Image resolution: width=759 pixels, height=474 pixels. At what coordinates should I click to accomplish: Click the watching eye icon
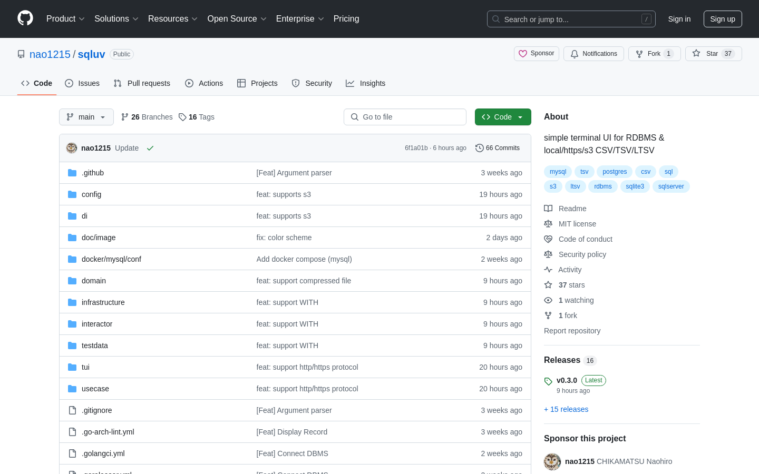(x=548, y=300)
